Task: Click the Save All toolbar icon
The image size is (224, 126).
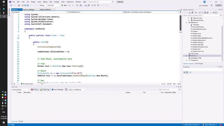Action: [x=28, y=5]
